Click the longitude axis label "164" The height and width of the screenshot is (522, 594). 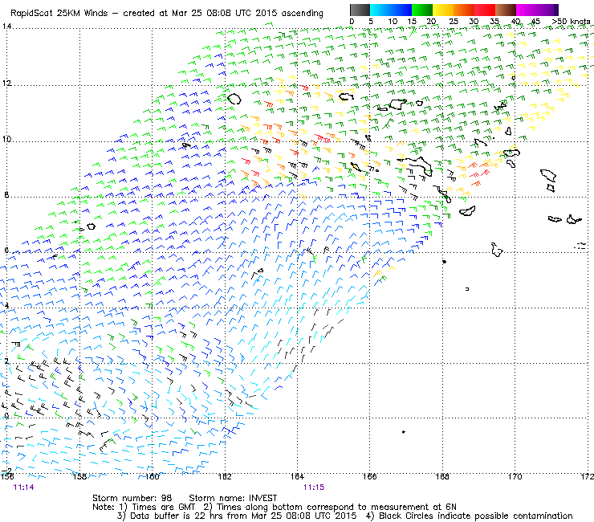[x=297, y=476]
